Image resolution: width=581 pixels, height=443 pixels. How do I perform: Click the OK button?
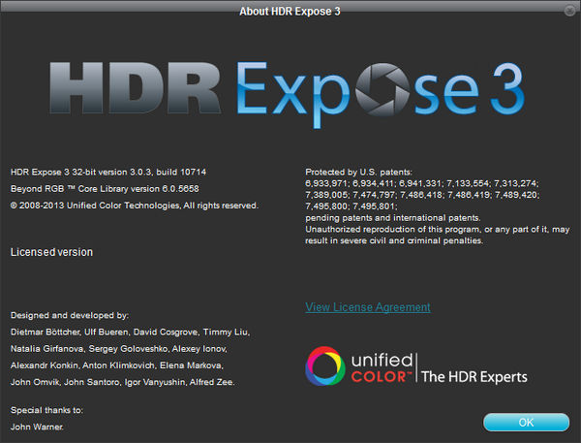[526, 423]
